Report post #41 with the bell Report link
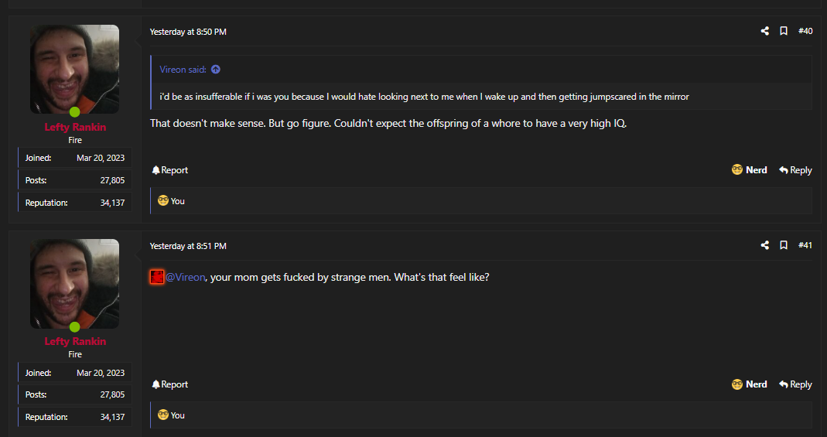This screenshot has width=827, height=437. tap(170, 384)
